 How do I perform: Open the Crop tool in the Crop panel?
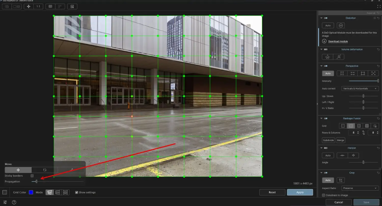click(340, 180)
